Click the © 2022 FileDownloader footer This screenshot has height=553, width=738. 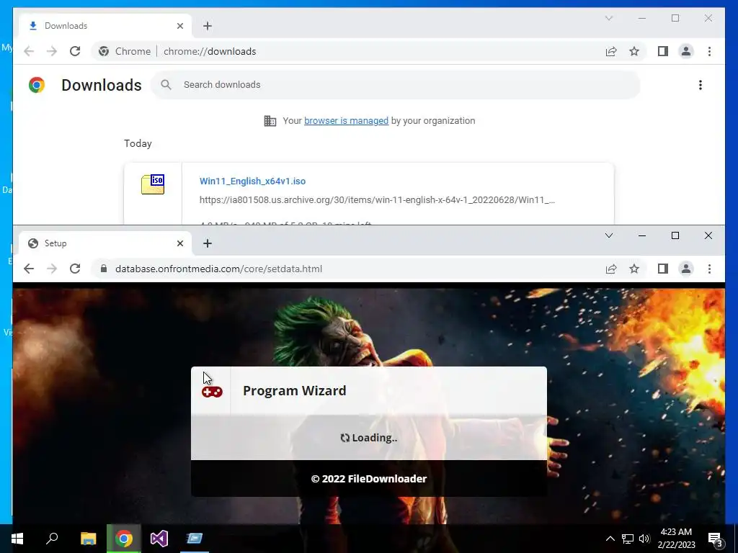(368, 479)
